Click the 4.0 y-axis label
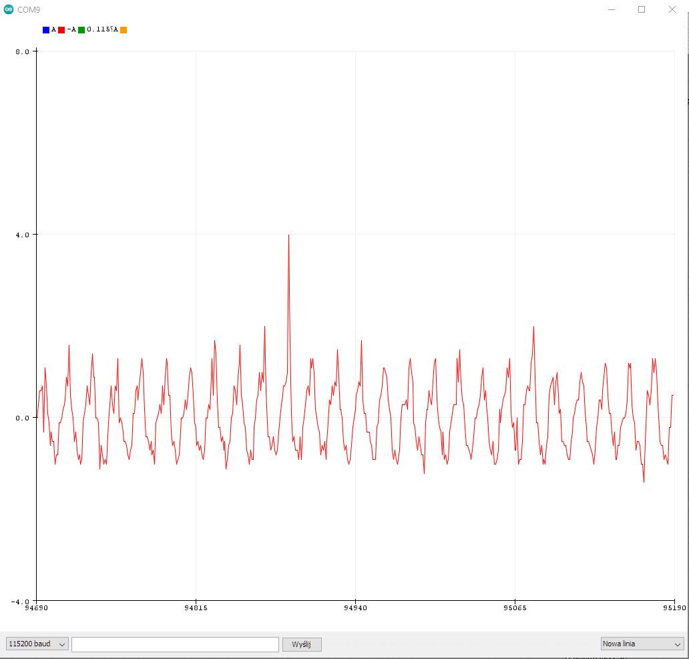This screenshot has width=689, height=659. click(x=23, y=235)
